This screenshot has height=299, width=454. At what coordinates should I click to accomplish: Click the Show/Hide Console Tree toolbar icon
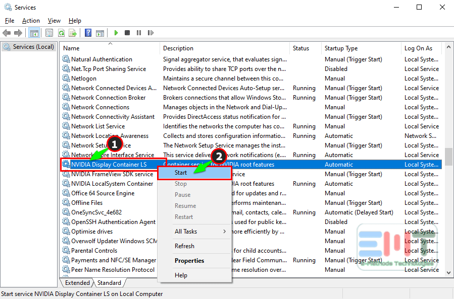34,33
